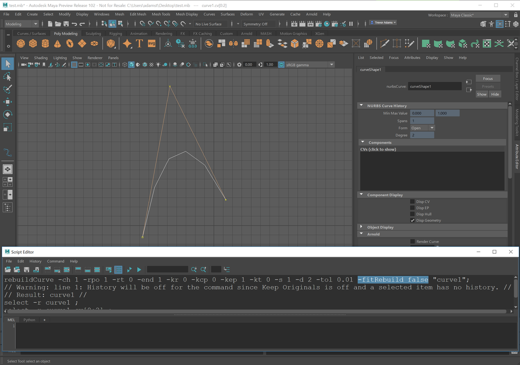Select the Select Tool arrow in the toolbox
This screenshot has height=365, width=520.
coord(7,63)
